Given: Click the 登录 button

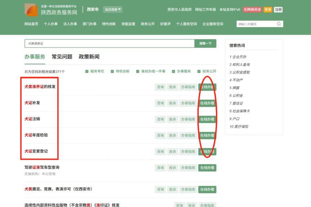Looking at the screenshot, I should (x=268, y=10).
